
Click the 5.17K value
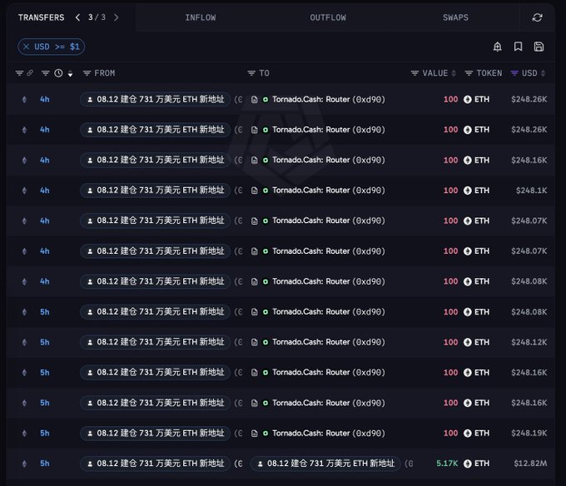447,464
